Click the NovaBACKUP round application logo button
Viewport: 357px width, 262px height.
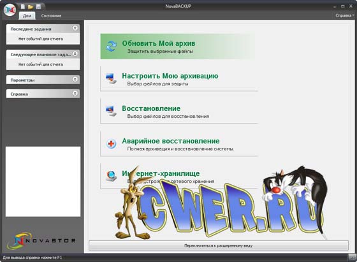(x=10, y=10)
